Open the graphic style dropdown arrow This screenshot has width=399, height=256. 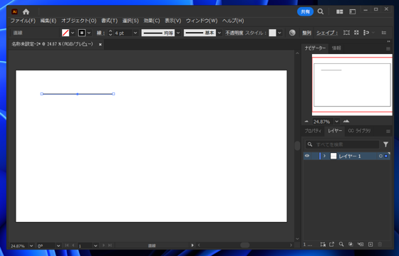coord(279,33)
